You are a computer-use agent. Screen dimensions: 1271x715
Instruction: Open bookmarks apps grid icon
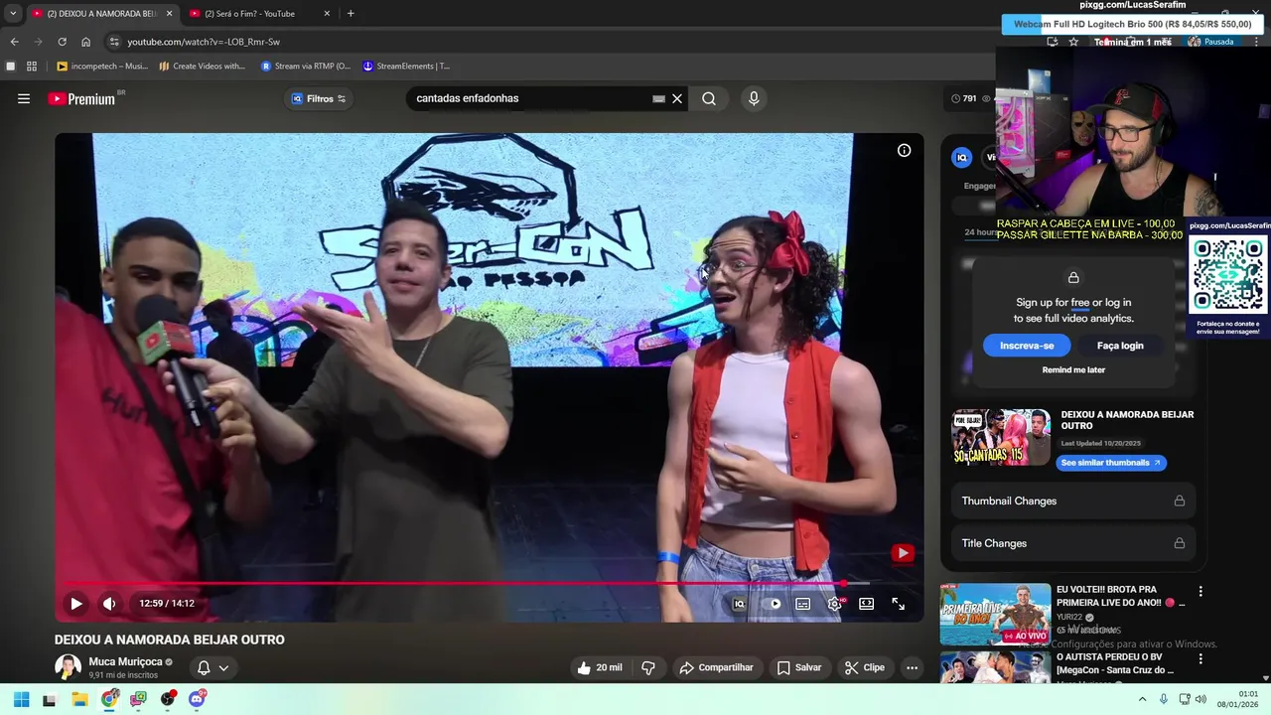point(32,67)
